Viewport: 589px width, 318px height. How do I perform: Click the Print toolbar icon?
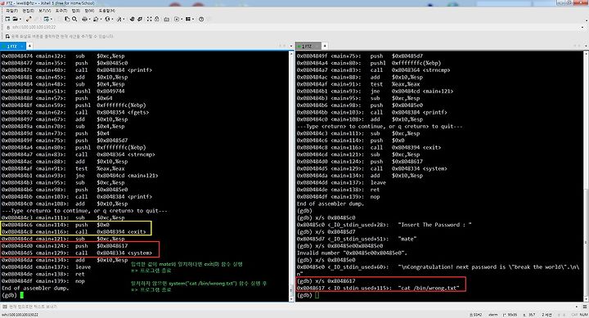pyautogui.click(x=84, y=19)
